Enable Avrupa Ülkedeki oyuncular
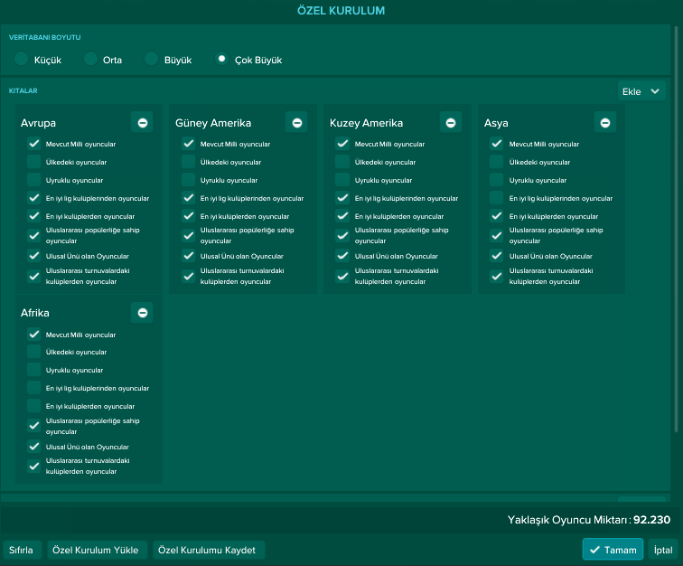 click(34, 162)
